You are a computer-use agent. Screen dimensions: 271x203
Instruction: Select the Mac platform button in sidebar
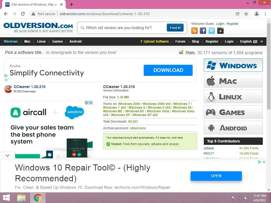233,81
